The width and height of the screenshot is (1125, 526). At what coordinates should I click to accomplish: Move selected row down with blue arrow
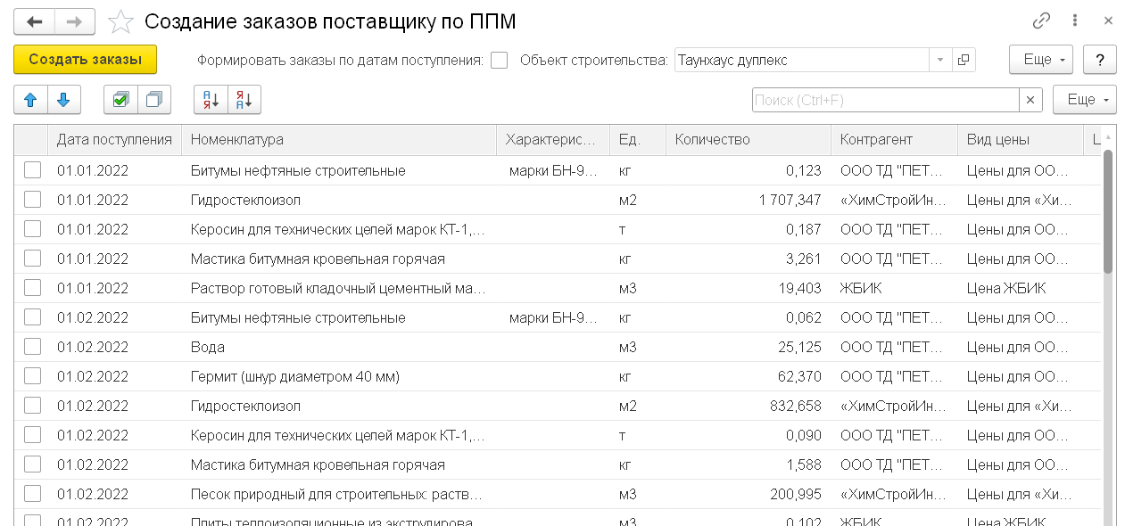63,100
